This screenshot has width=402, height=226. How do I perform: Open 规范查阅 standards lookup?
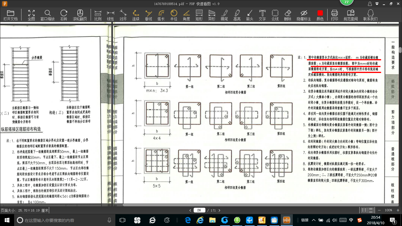click(x=350, y=15)
